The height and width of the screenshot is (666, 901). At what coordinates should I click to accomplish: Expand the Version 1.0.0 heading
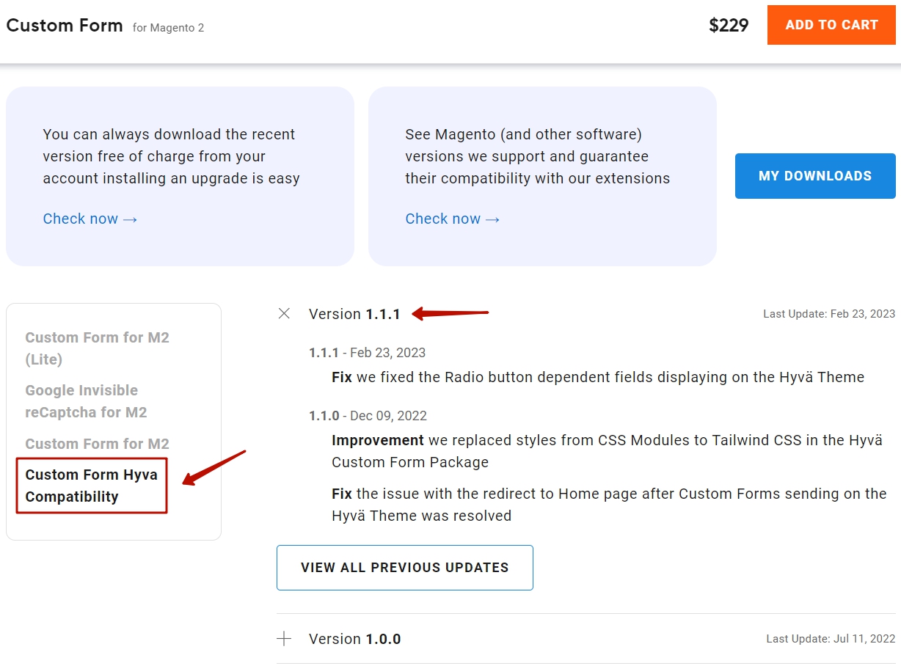coord(354,639)
